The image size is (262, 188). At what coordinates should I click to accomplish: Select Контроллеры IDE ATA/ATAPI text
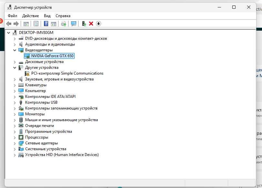[50, 97]
